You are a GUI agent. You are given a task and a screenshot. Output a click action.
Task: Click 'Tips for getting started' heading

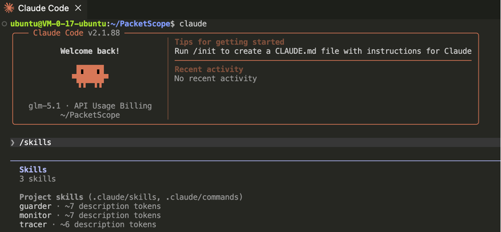tap(229, 42)
